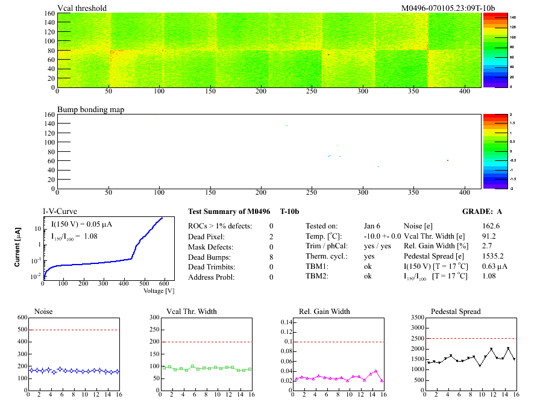Click the "I-V-Curve" plot title

tap(59, 212)
